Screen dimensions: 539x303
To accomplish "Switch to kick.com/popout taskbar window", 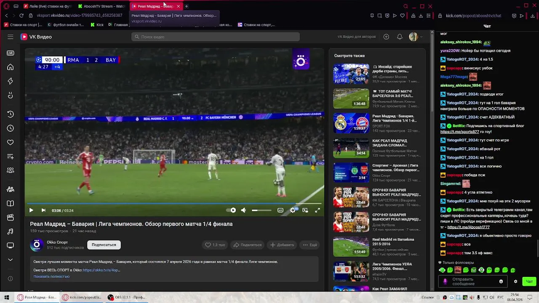I will (82, 298).
